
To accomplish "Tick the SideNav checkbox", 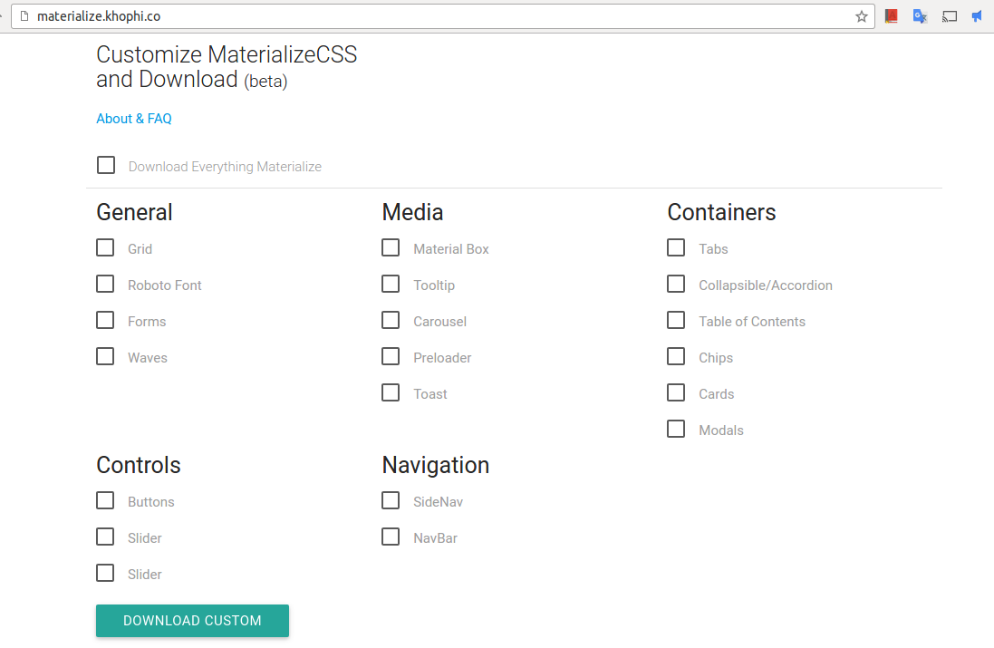I will 391,500.
